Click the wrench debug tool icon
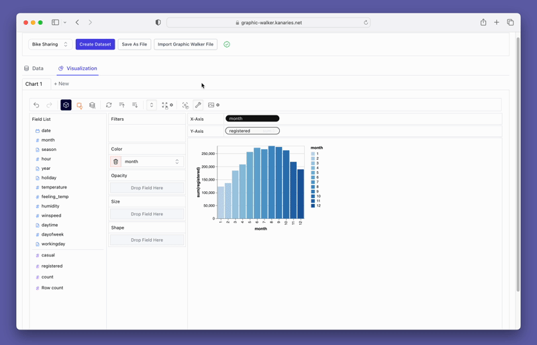The image size is (537, 345). point(198,105)
